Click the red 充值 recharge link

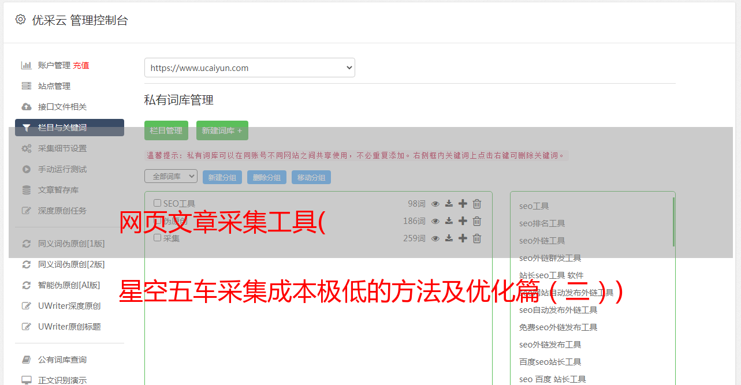coord(81,65)
